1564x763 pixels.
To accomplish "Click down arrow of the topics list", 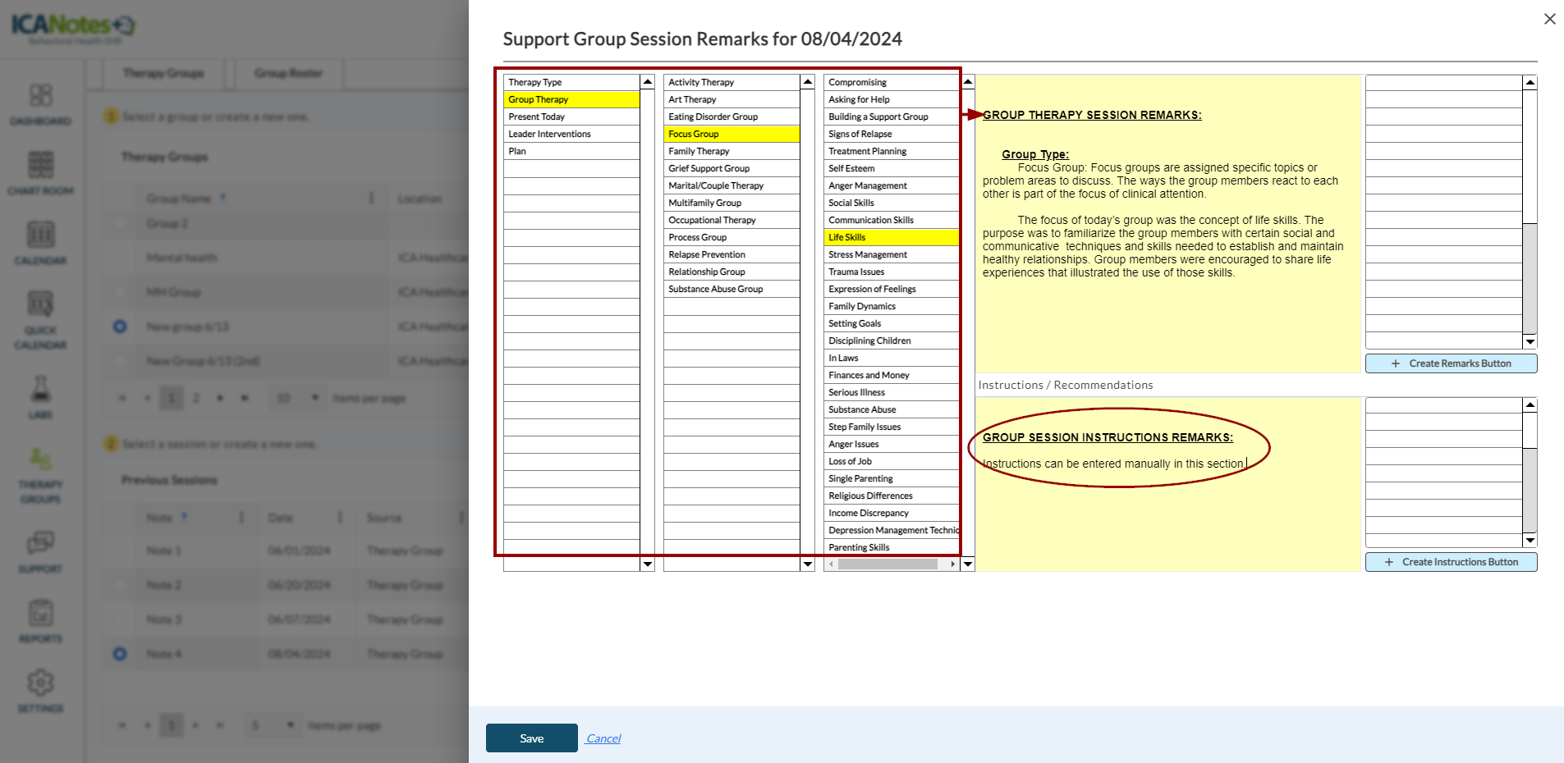I will 968,564.
